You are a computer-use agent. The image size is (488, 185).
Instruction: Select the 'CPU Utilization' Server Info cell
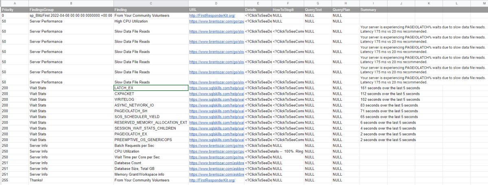(x=151, y=151)
